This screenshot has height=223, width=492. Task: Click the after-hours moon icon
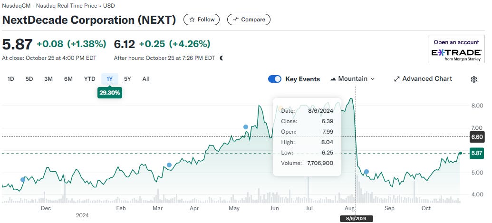click(x=222, y=58)
